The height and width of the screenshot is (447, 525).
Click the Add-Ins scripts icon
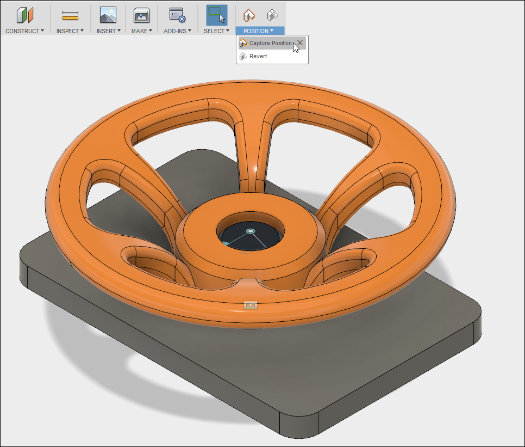click(x=177, y=15)
